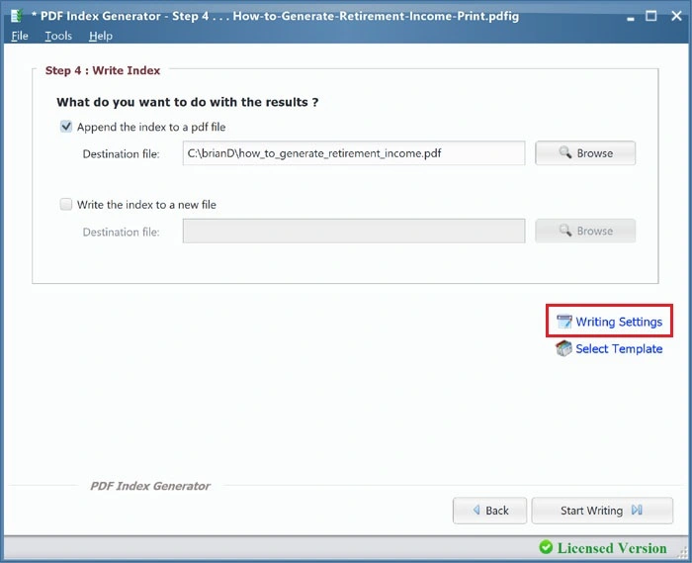This screenshot has width=692, height=563.
Task: Check Write the index to a new file
Action: (x=66, y=205)
